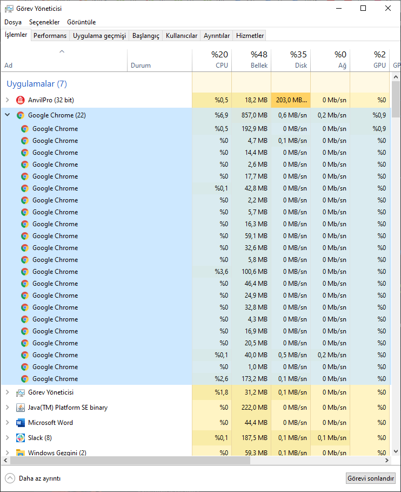Sort processes by the Ağ column
This screenshot has height=492, width=401.
(330, 60)
